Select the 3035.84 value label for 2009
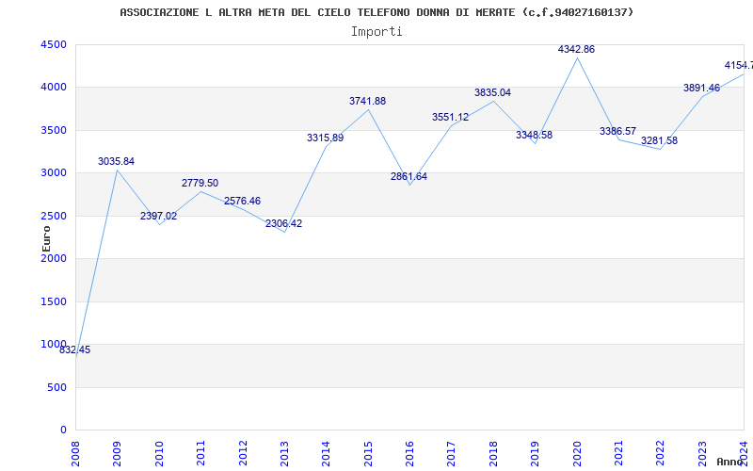Image resolution: width=753 pixels, height=471 pixels. click(x=116, y=161)
